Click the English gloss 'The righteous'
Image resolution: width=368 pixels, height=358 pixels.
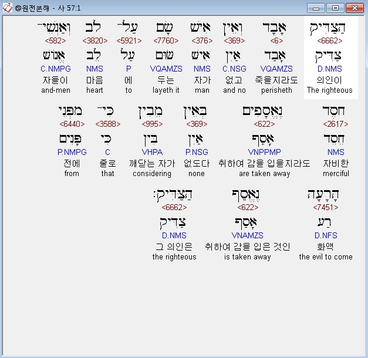coord(329,90)
